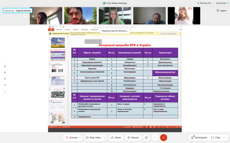The height and width of the screenshot is (143, 230).
Task: Open Chat panel
Action: [x=216, y=138]
